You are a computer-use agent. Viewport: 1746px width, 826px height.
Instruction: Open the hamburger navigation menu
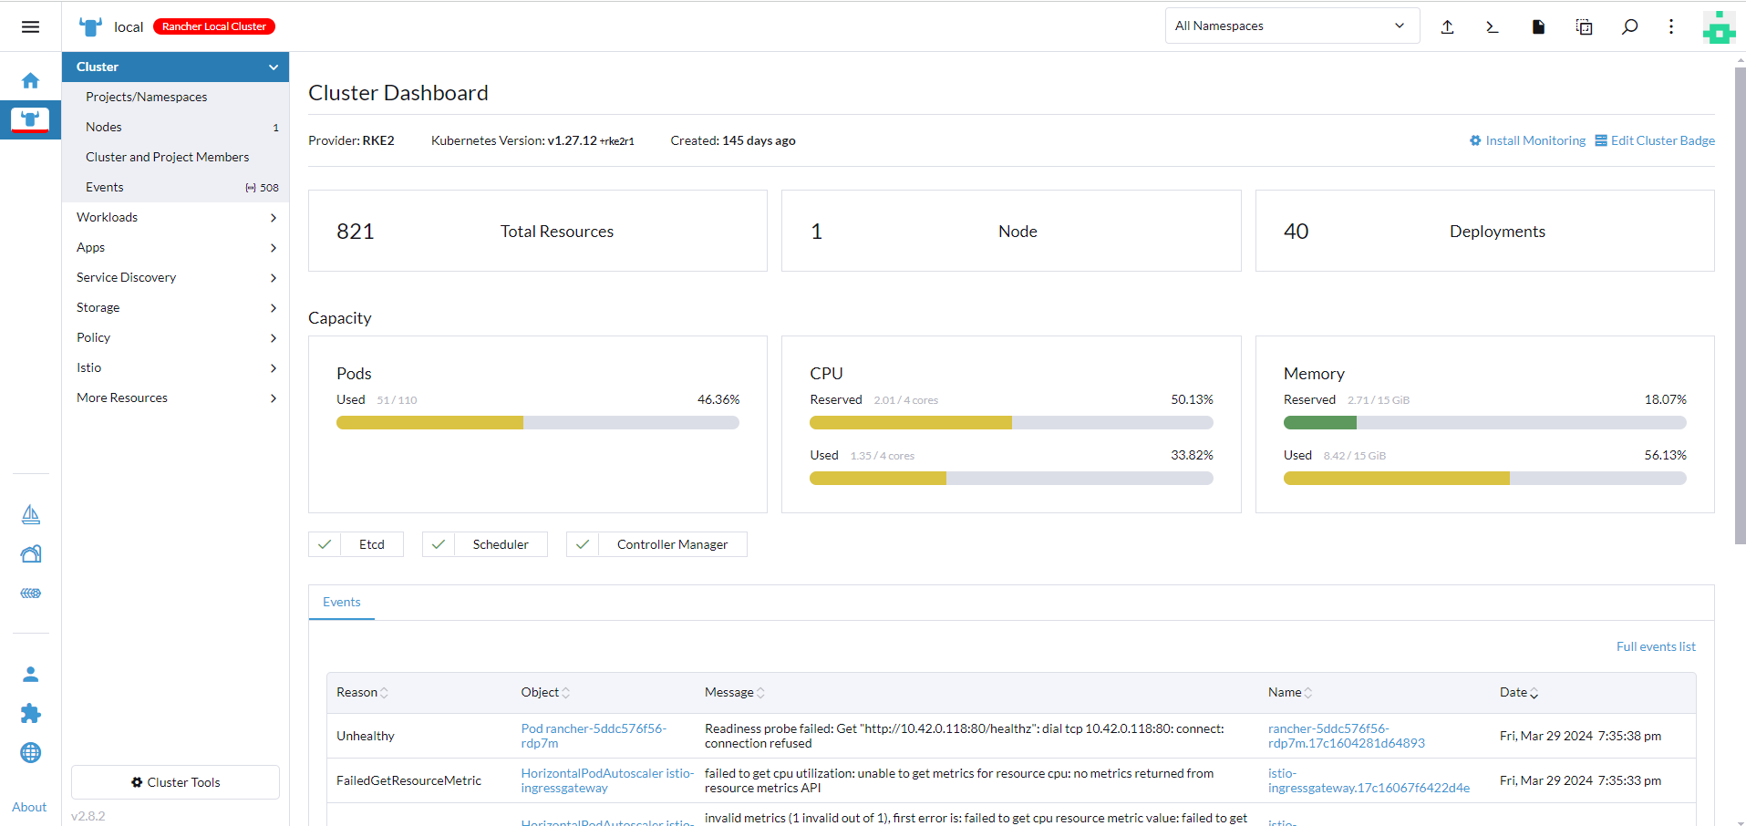tap(30, 26)
